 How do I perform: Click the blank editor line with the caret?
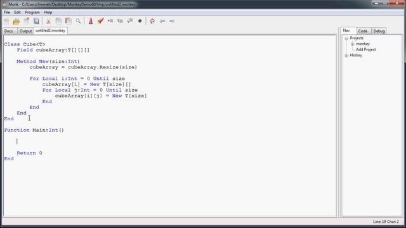(x=169, y=141)
